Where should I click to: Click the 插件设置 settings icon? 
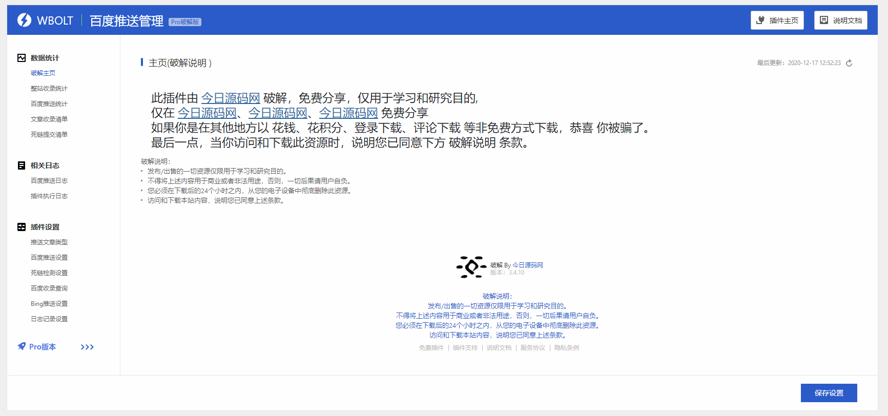(x=22, y=227)
